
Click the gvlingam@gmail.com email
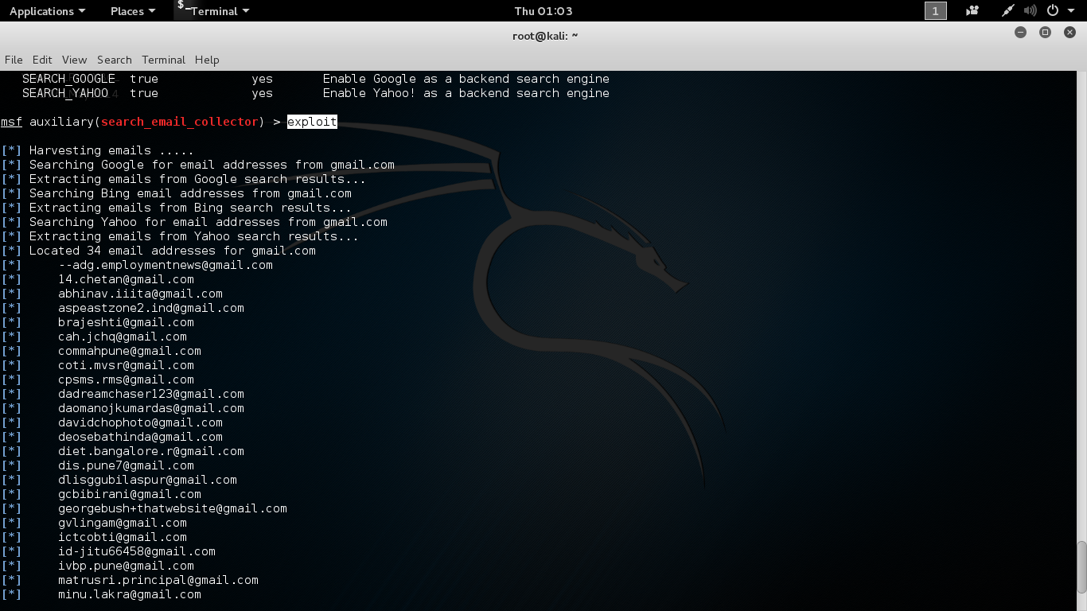[123, 523]
